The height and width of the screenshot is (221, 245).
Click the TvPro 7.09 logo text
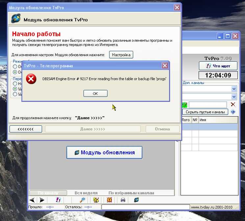pos(218,58)
